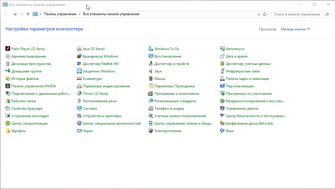Open the Брандмауэр Windows firewall icon
The width and height of the screenshot is (335, 189).
pos(79,56)
